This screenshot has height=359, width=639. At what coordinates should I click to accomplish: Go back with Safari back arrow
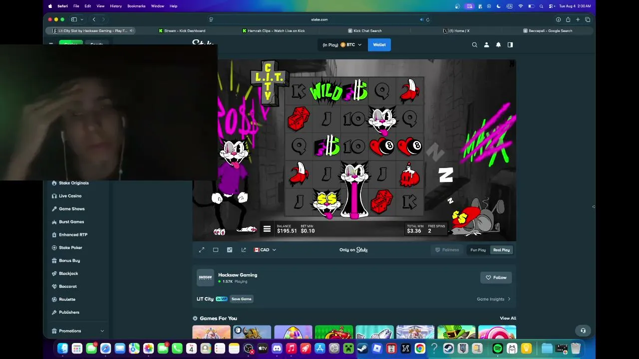coord(94,19)
